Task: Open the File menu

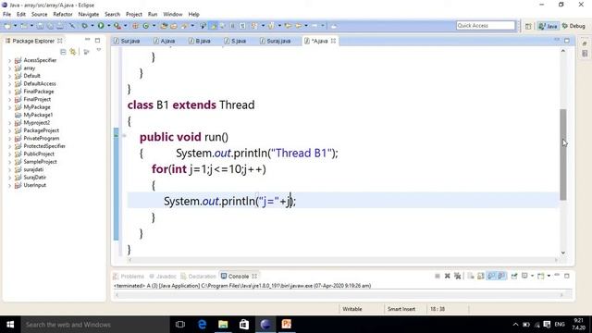Action: coord(6,15)
